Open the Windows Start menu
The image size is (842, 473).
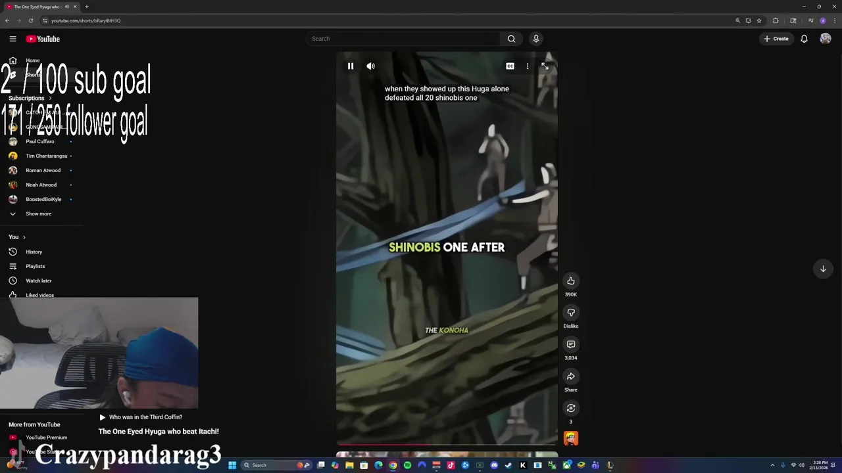click(232, 465)
